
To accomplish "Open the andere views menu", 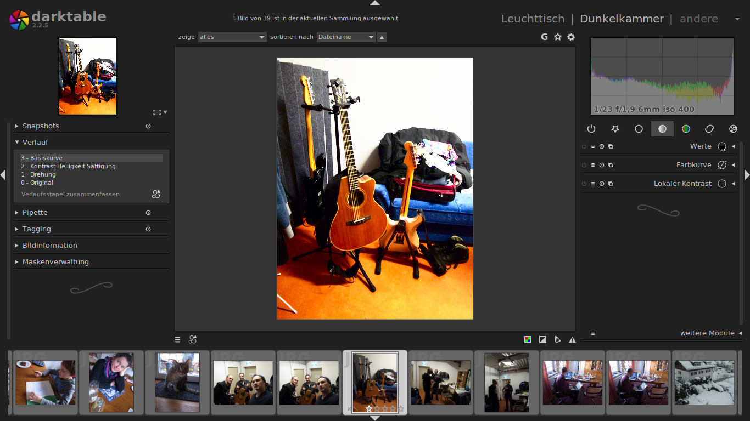I will [x=699, y=19].
